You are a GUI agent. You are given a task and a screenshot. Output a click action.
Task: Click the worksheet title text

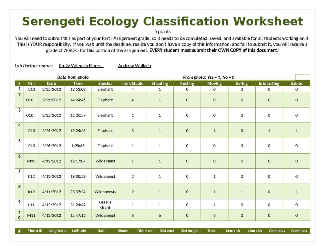point(162,21)
